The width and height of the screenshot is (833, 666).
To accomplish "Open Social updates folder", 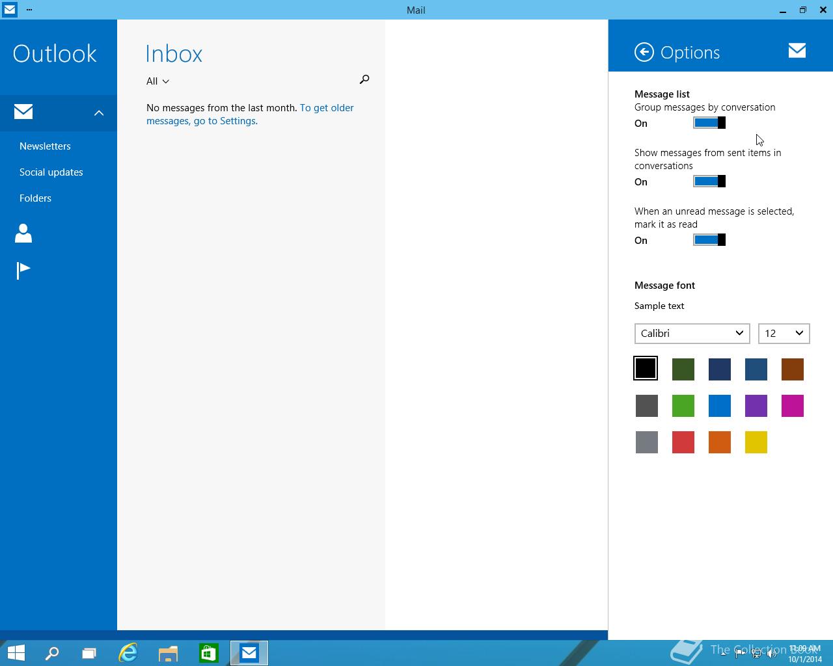I will (x=51, y=172).
